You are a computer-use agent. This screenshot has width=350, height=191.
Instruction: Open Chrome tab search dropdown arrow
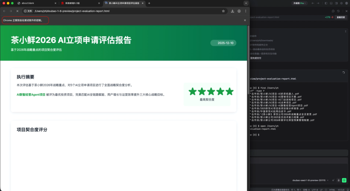[246, 3]
